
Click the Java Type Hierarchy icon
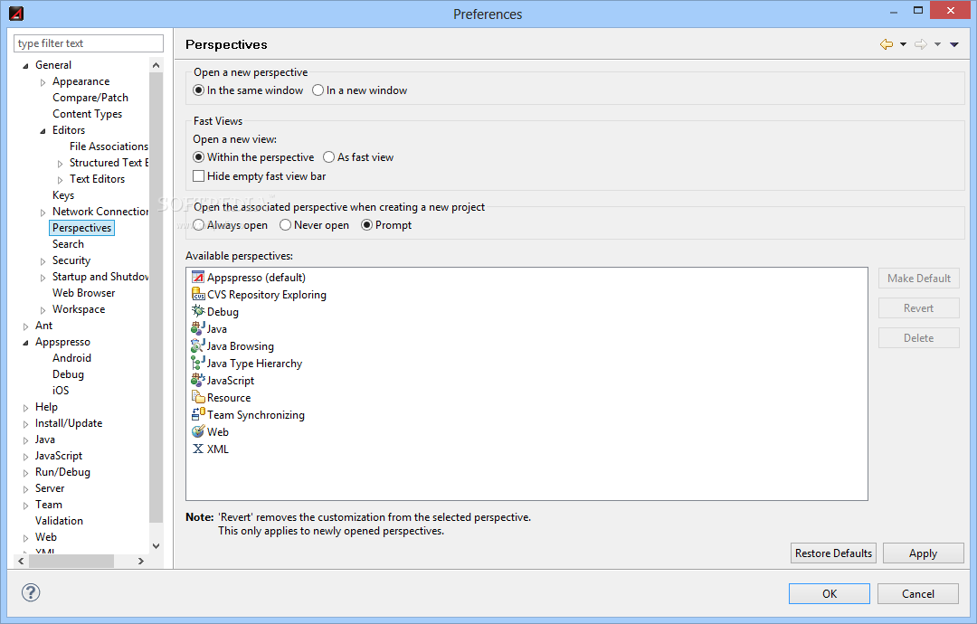198,364
